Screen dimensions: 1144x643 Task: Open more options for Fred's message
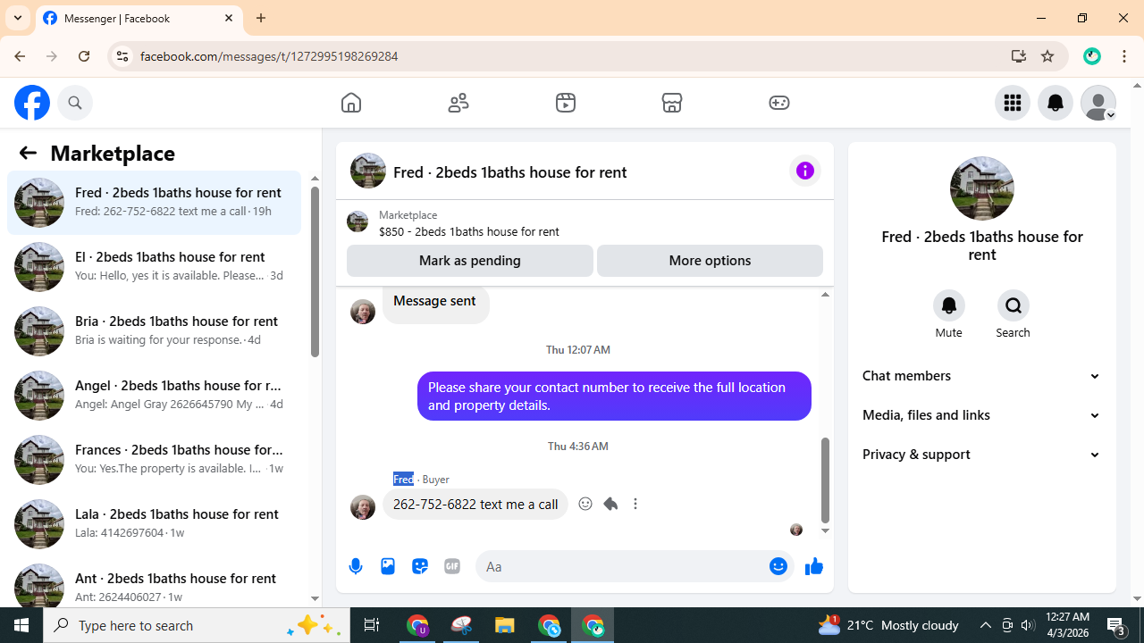[x=635, y=504]
